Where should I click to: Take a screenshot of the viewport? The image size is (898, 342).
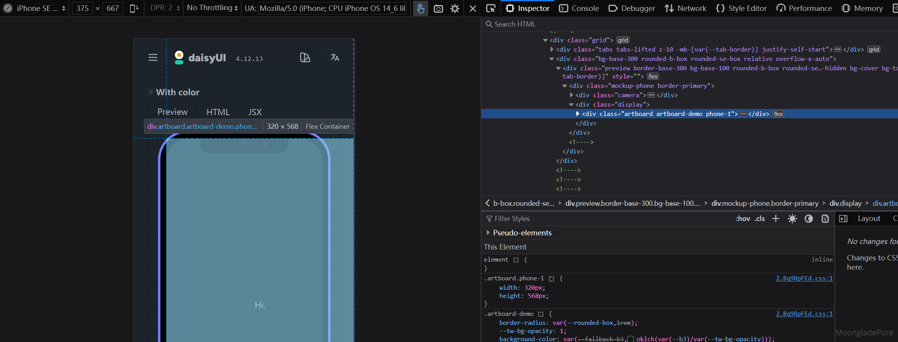pyautogui.click(x=438, y=8)
